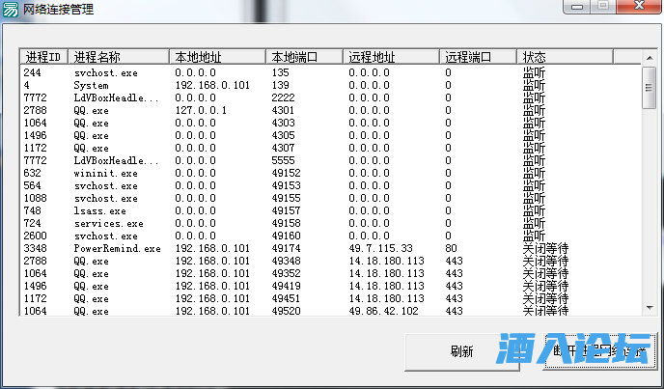Click remote address 49.7.115.33
The height and width of the screenshot is (389, 664).
pyautogui.click(x=380, y=248)
